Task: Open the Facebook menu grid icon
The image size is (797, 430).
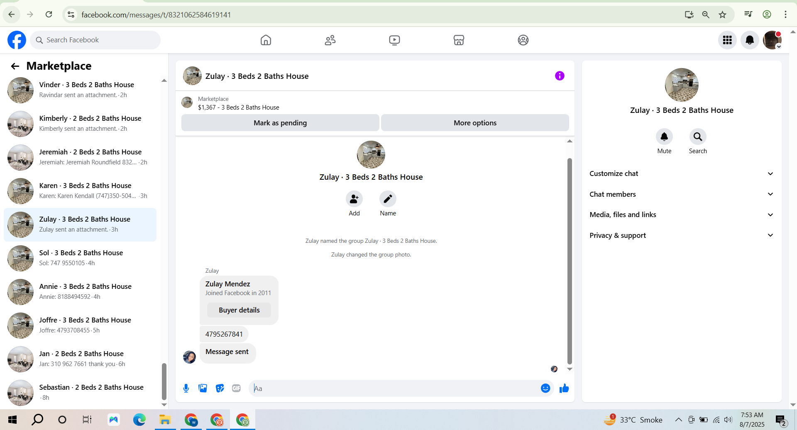Action: [x=727, y=40]
